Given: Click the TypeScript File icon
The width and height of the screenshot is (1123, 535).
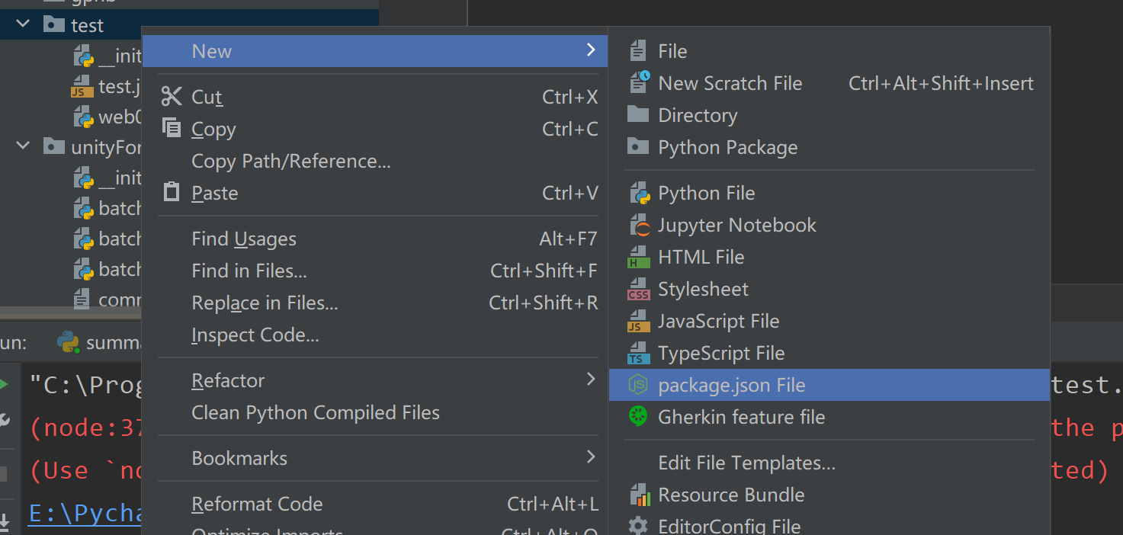Looking at the screenshot, I should tap(638, 354).
